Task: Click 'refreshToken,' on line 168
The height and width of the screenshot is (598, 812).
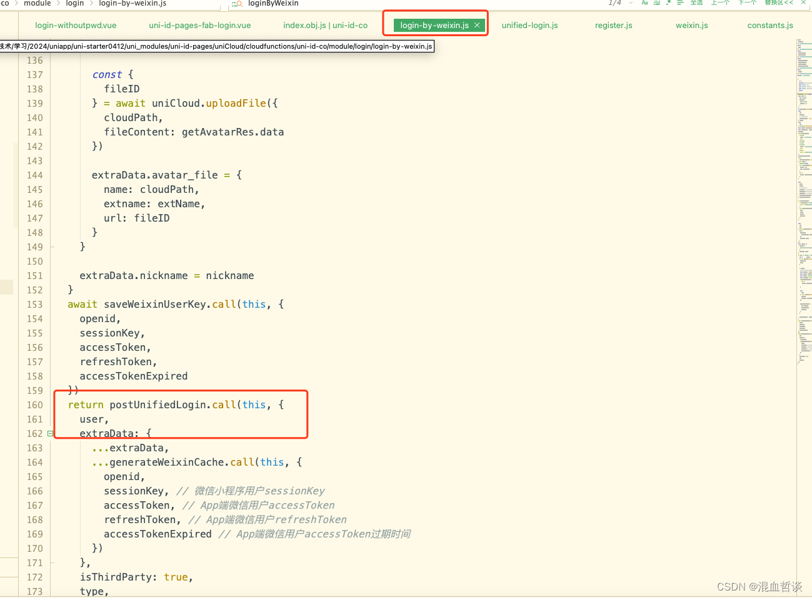Action: pyautogui.click(x=143, y=520)
